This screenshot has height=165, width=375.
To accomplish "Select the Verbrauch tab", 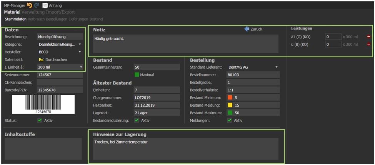I will [x=37, y=19].
